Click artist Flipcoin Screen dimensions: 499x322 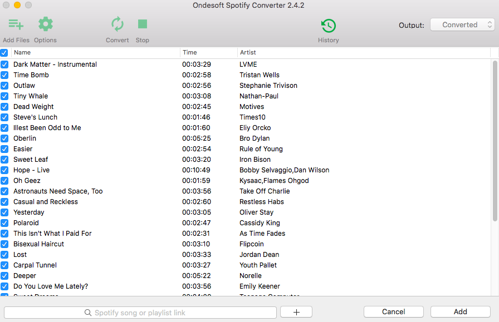pos(251,244)
